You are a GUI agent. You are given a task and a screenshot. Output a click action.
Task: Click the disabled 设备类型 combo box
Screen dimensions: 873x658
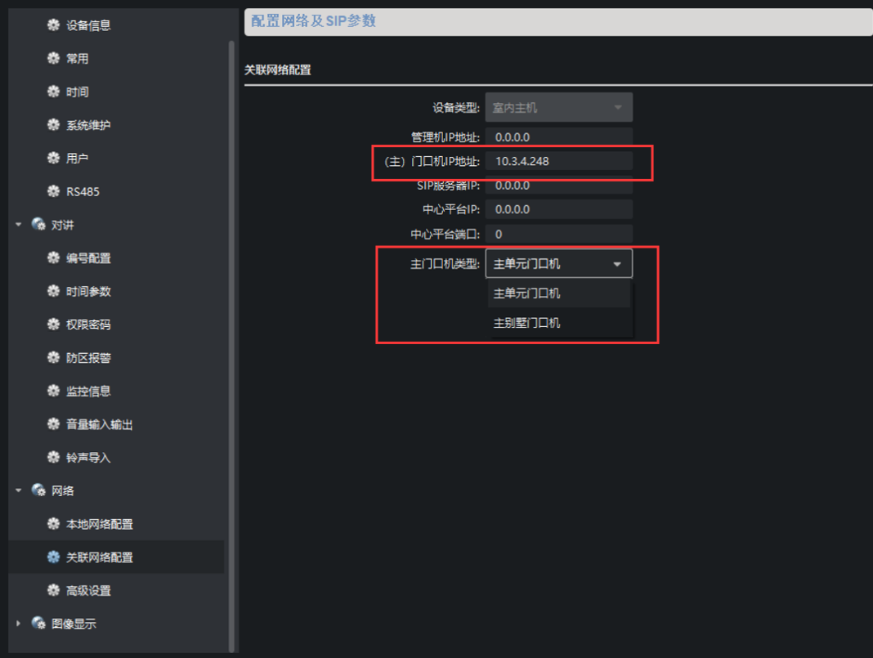(x=558, y=107)
